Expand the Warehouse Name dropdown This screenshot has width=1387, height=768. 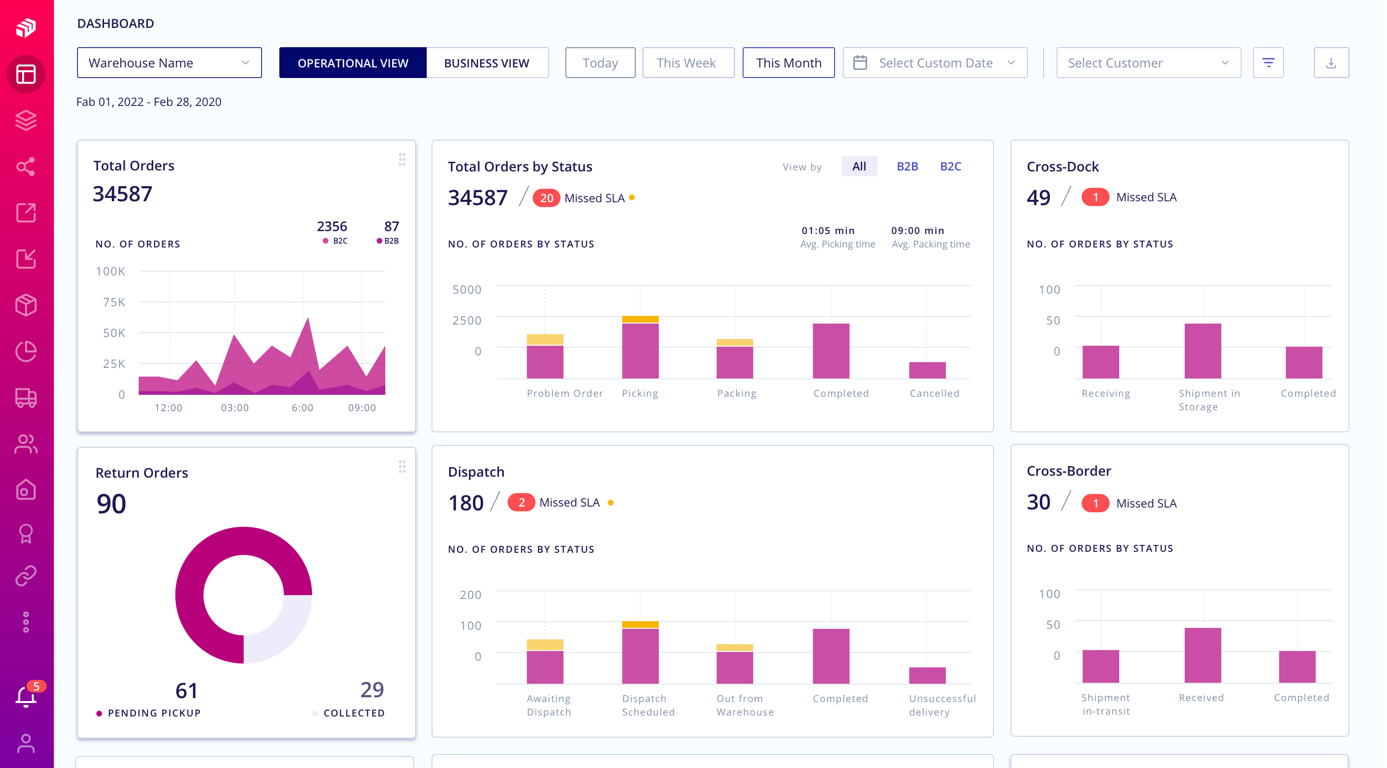[169, 63]
